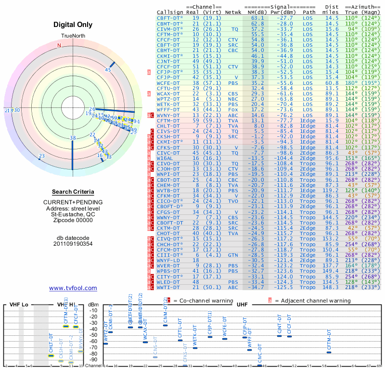This screenshot has width=385, height=370.
Task: Click WPTZ-DT in the callsign column
Action: (168, 99)
